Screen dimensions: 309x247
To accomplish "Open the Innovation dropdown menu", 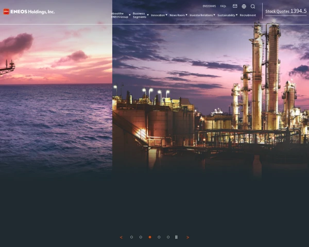I will tap(159, 15).
